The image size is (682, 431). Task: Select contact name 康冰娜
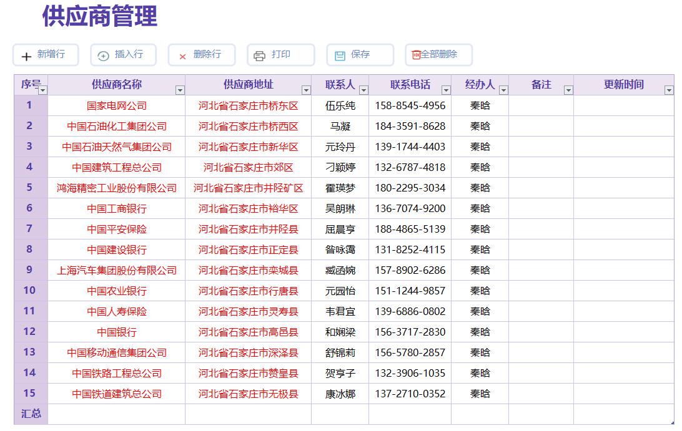tap(340, 394)
